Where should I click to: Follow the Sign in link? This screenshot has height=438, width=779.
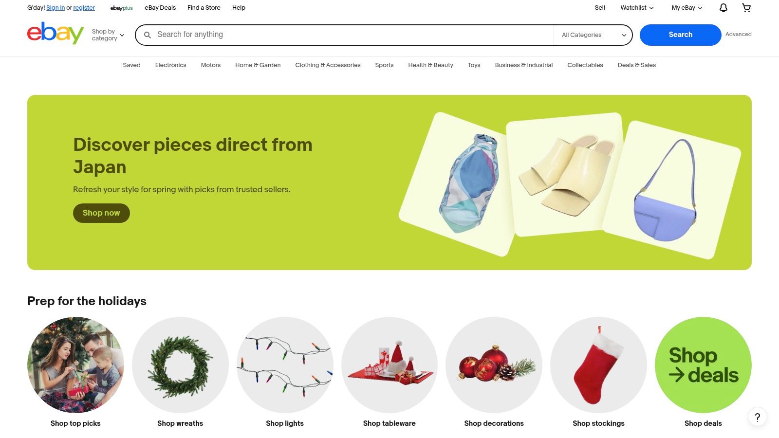coord(56,8)
